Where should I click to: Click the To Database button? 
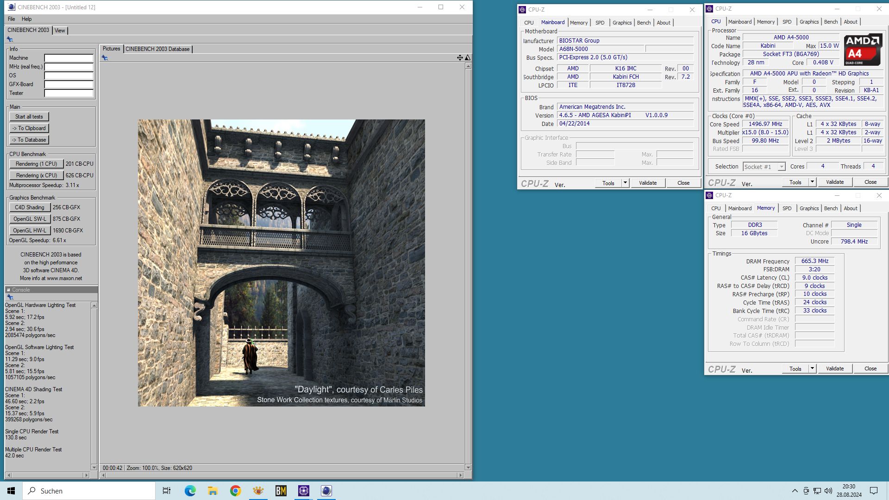pyautogui.click(x=29, y=140)
